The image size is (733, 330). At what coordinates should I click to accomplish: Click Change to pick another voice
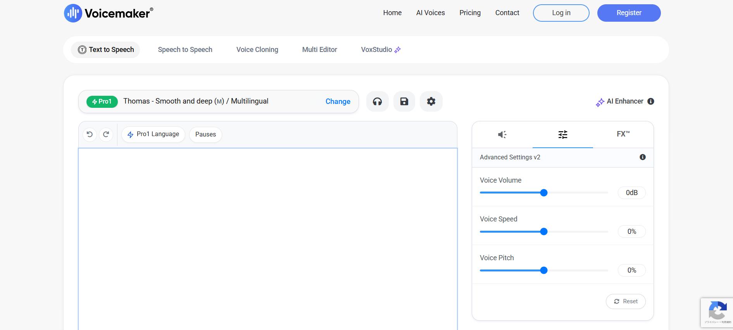pyautogui.click(x=338, y=102)
